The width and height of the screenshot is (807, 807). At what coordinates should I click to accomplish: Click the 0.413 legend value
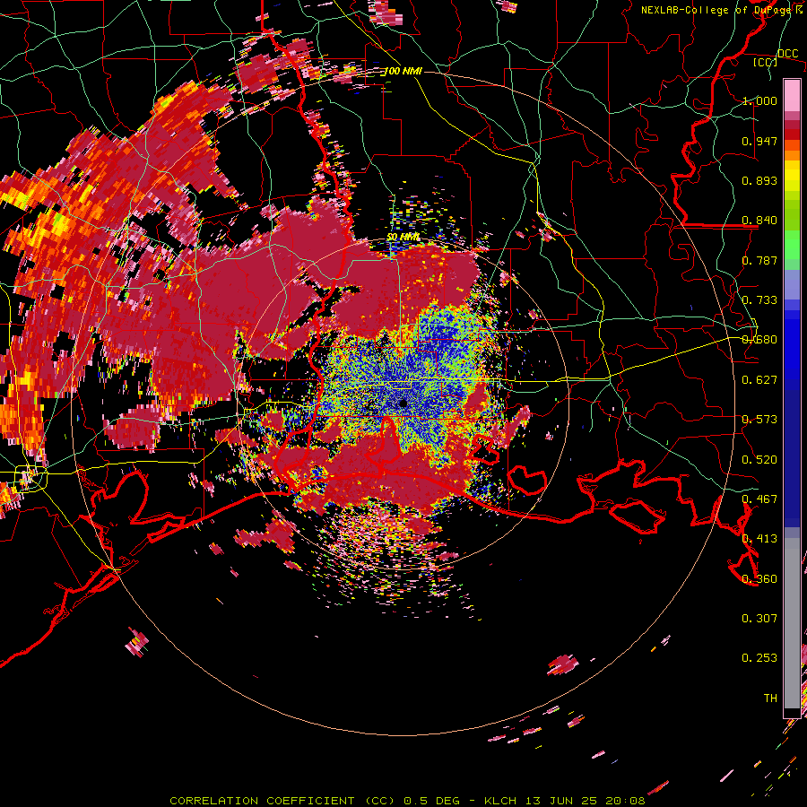click(759, 539)
